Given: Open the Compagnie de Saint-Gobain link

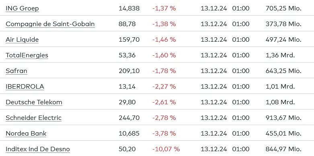Looking at the screenshot, I should (x=50, y=24).
